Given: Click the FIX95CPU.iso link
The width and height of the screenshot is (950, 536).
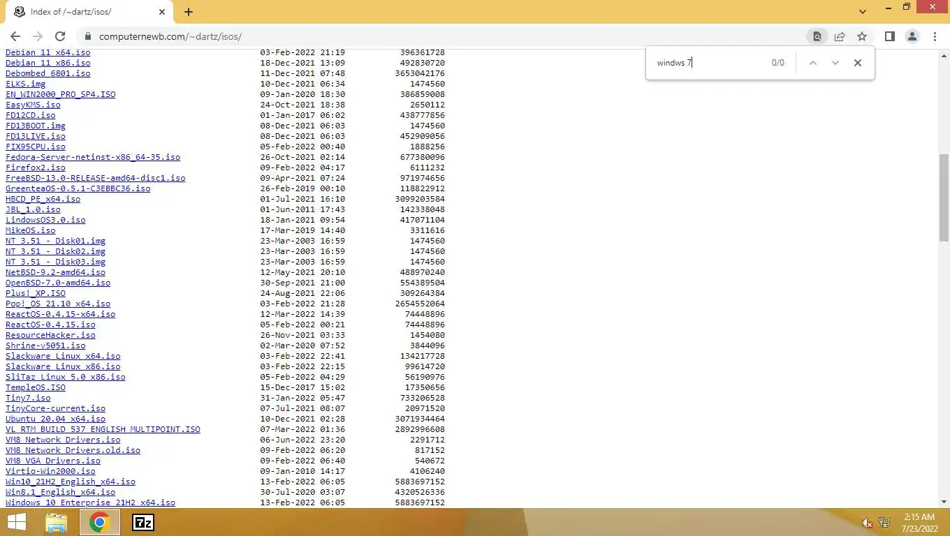Looking at the screenshot, I should (35, 147).
